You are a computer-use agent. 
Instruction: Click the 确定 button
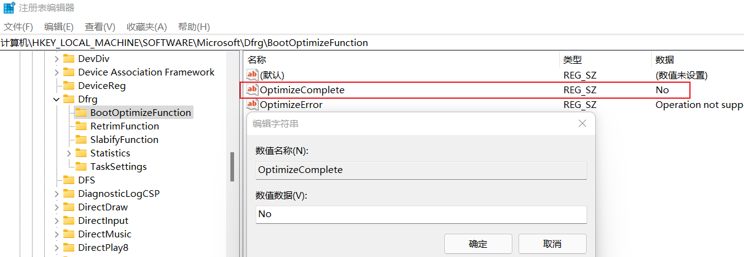click(478, 244)
